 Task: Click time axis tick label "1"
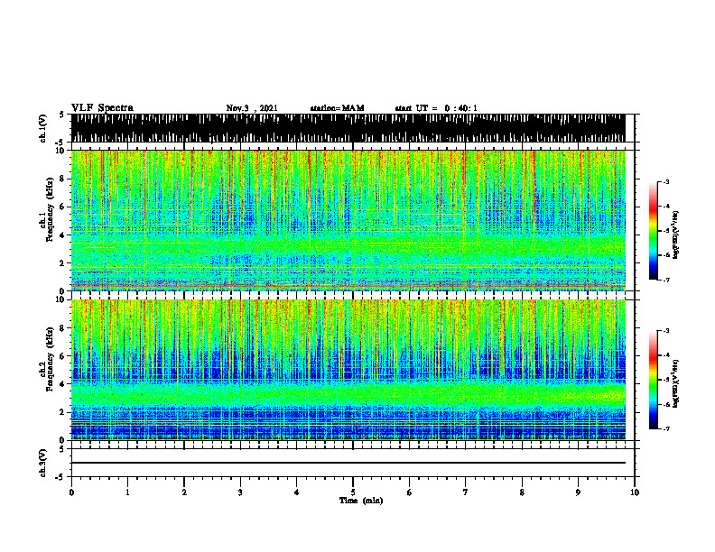tap(127, 492)
